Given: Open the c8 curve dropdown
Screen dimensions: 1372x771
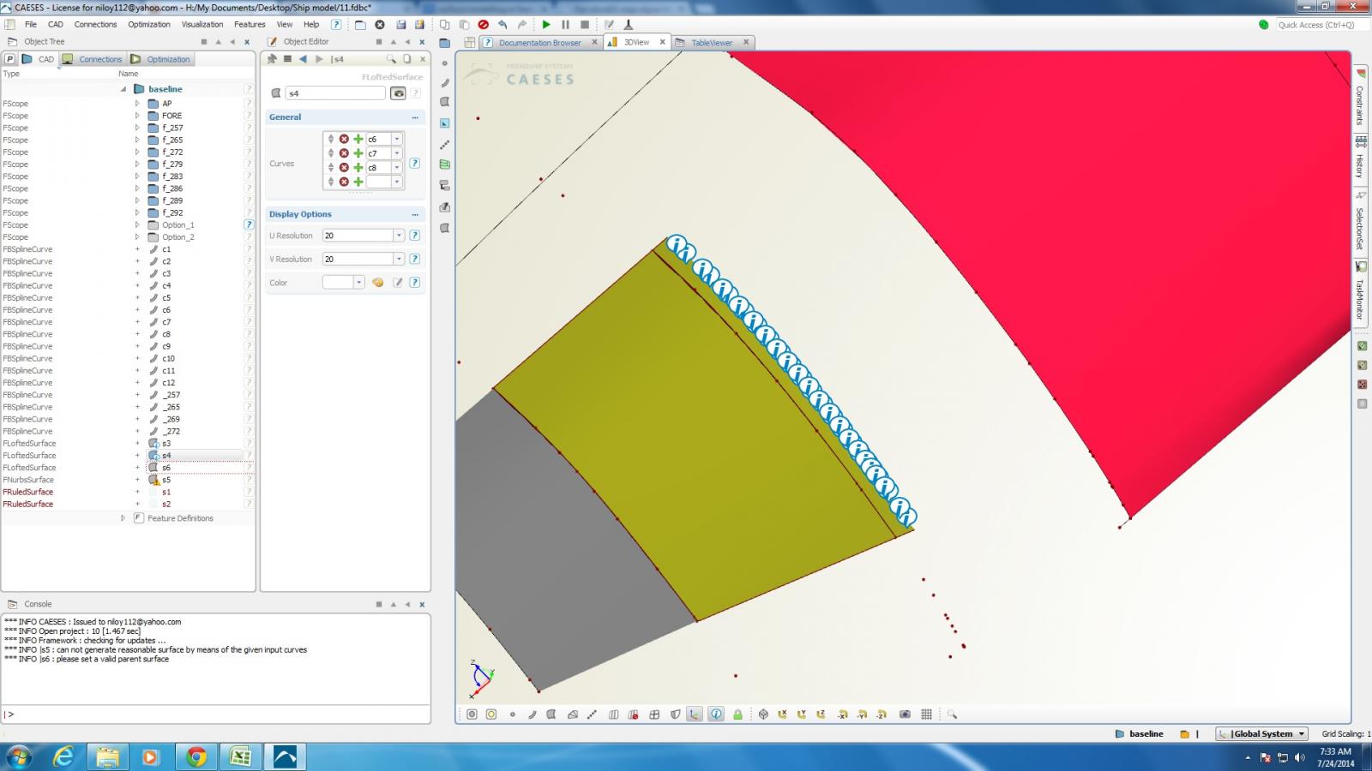Looking at the screenshot, I should (396, 168).
